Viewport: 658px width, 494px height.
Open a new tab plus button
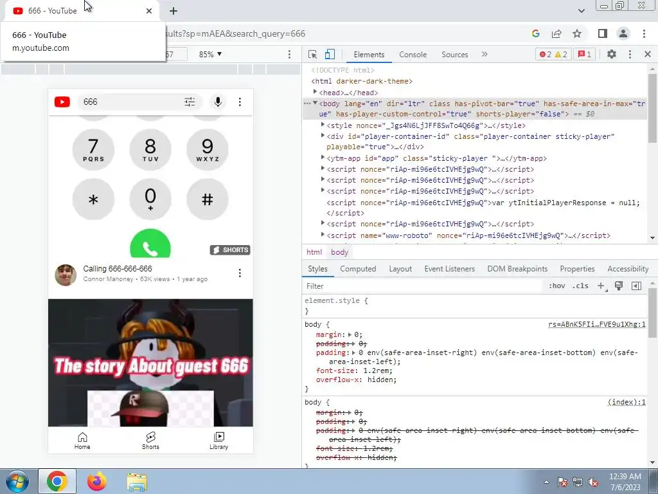click(x=173, y=11)
